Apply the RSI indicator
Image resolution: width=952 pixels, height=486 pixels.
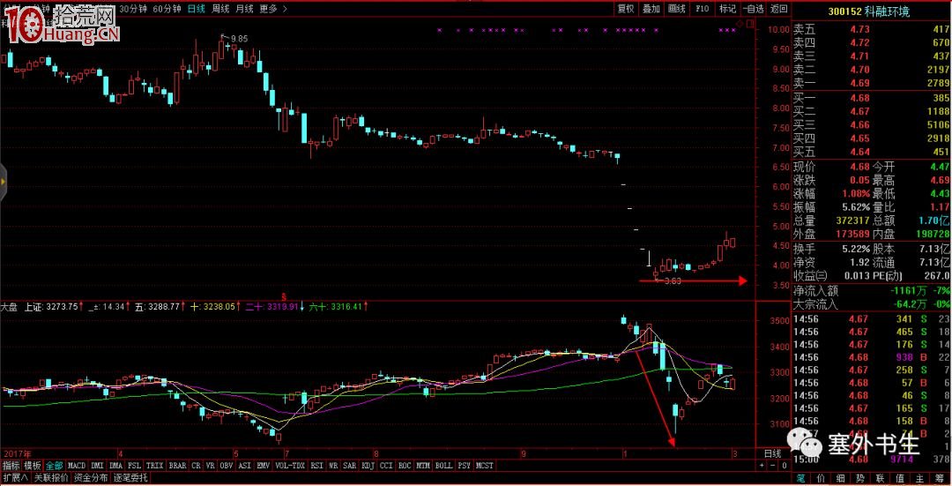(x=317, y=466)
